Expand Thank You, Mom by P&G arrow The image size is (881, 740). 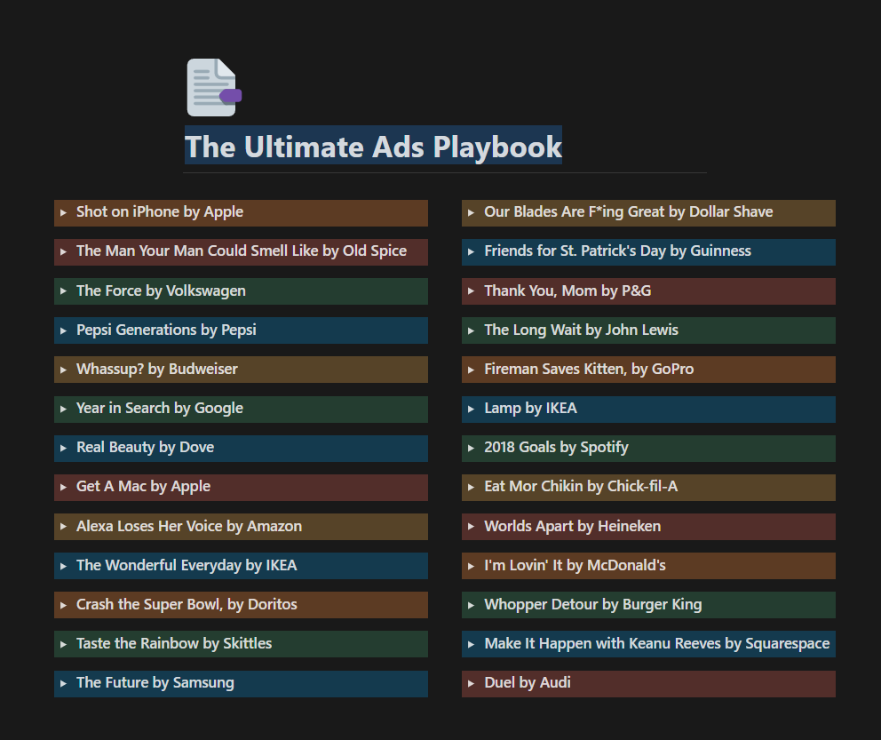472,291
